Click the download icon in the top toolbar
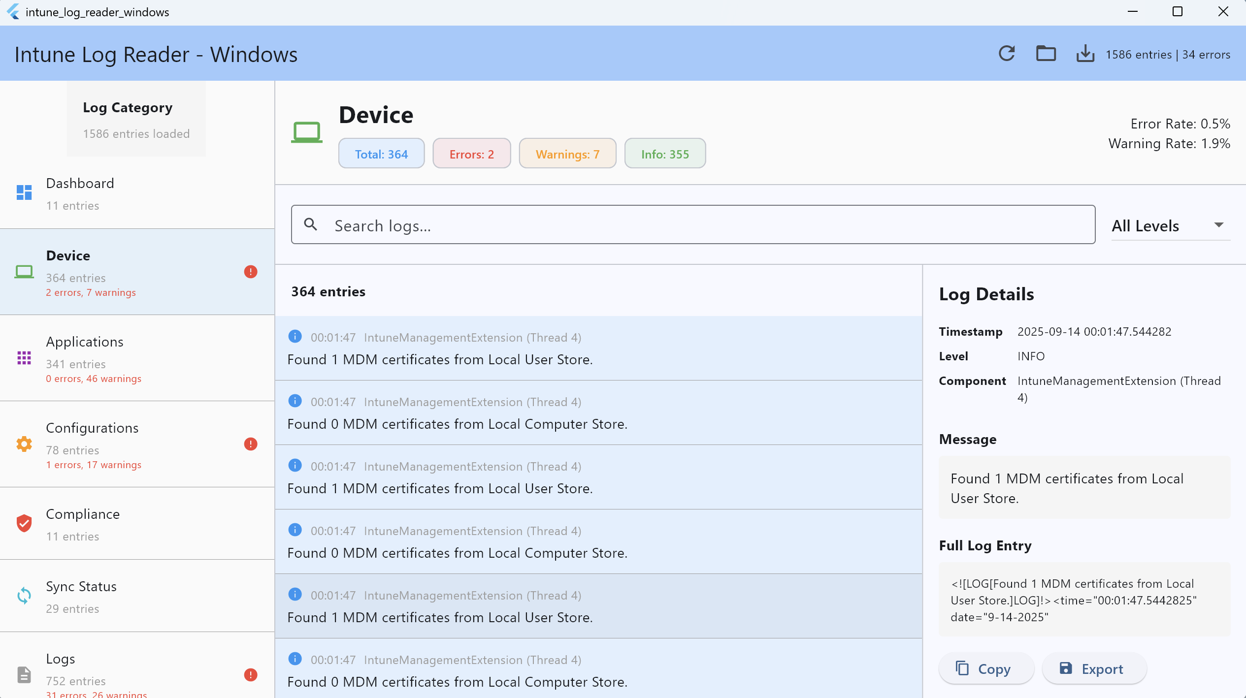This screenshot has height=698, width=1246. tap(1085, 54)
